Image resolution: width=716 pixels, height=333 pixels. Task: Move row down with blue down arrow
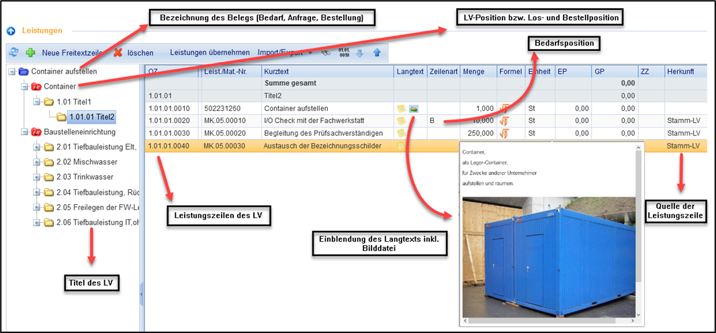[361, 52]
